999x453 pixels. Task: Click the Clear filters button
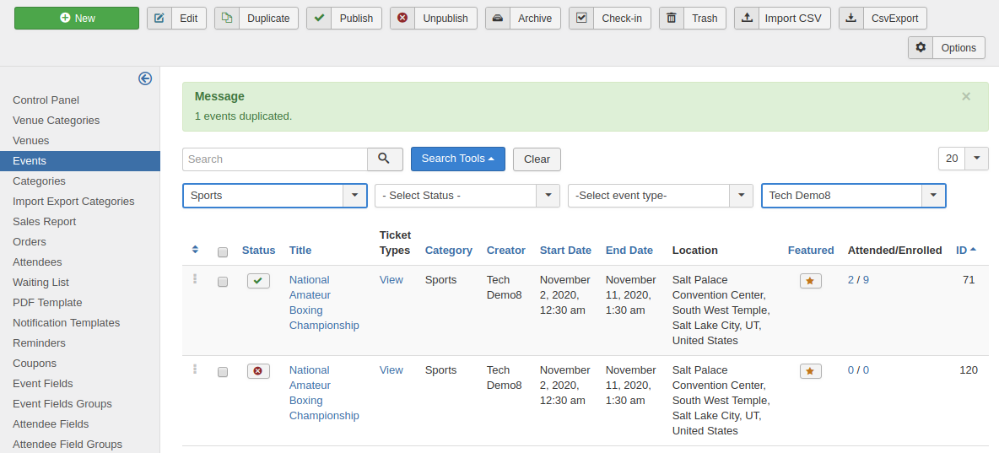[x=537, y=159]
